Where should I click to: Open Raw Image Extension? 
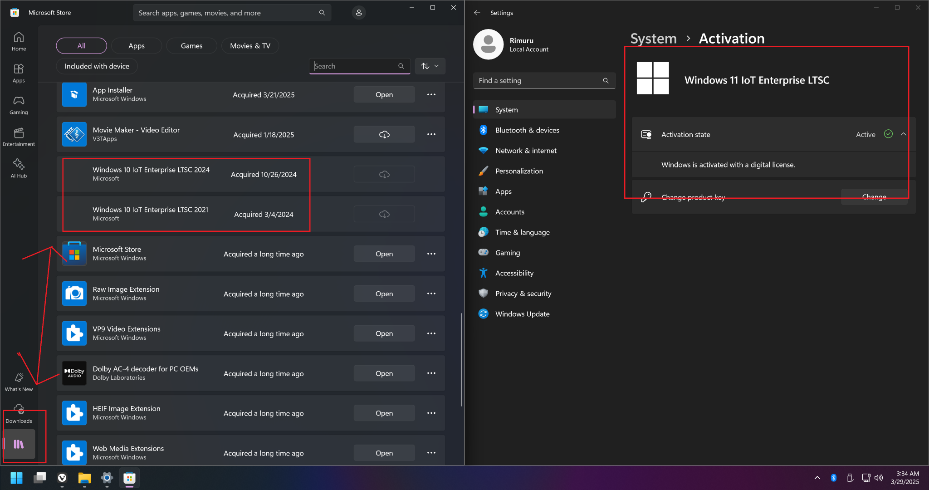384,294
